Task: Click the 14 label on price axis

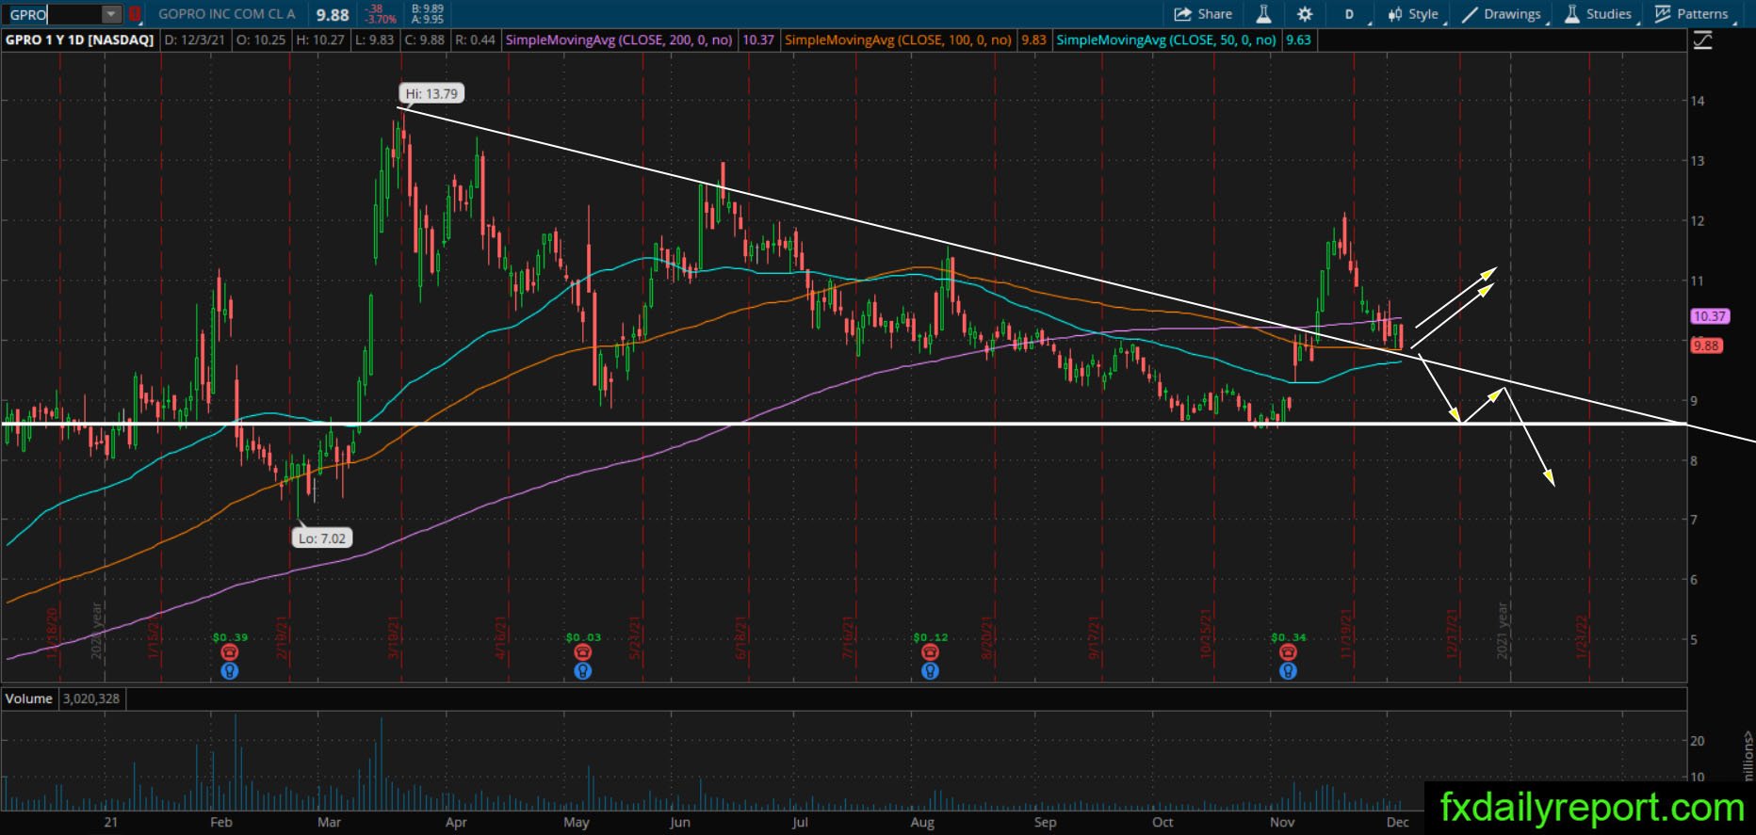Action: tap(1698, 101)
